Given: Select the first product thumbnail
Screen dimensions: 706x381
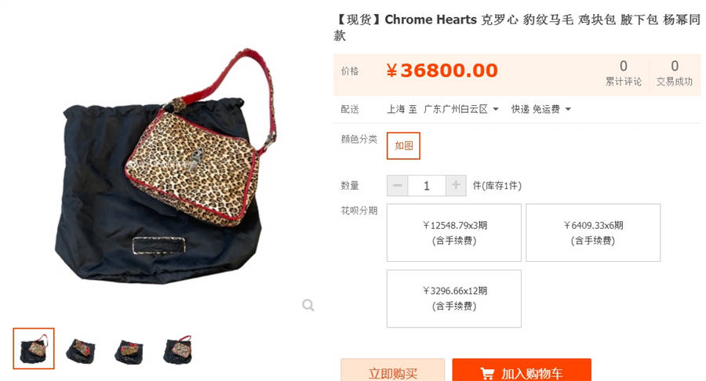Looking at the screenshot, I should click(34, 349).
